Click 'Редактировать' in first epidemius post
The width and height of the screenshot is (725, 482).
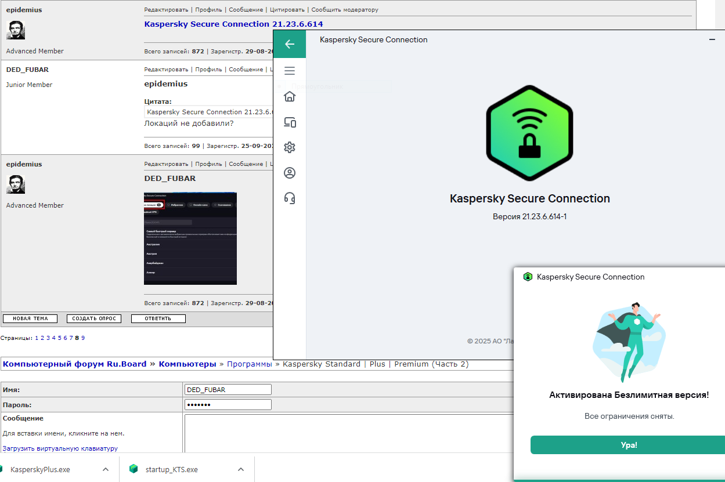pos(166,10)
